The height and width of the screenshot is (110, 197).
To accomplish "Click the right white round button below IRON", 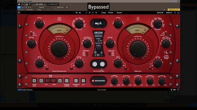I will (102, 64).
